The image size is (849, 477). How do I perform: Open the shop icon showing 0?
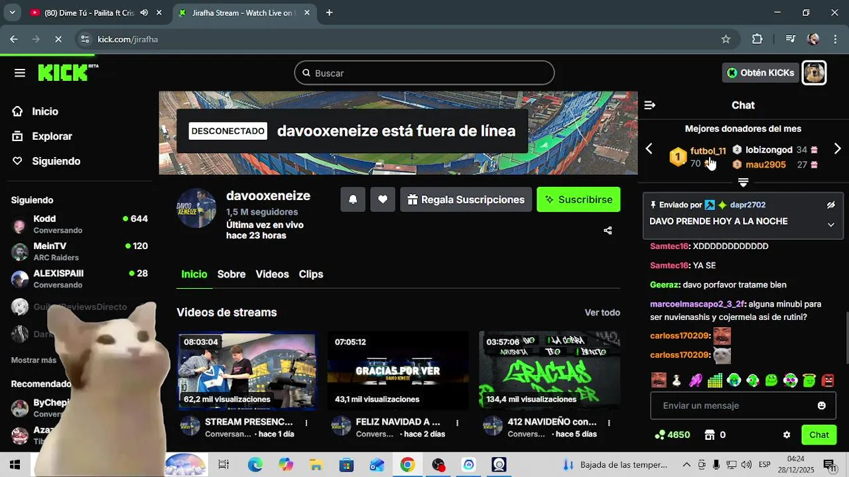pos(710,435)
